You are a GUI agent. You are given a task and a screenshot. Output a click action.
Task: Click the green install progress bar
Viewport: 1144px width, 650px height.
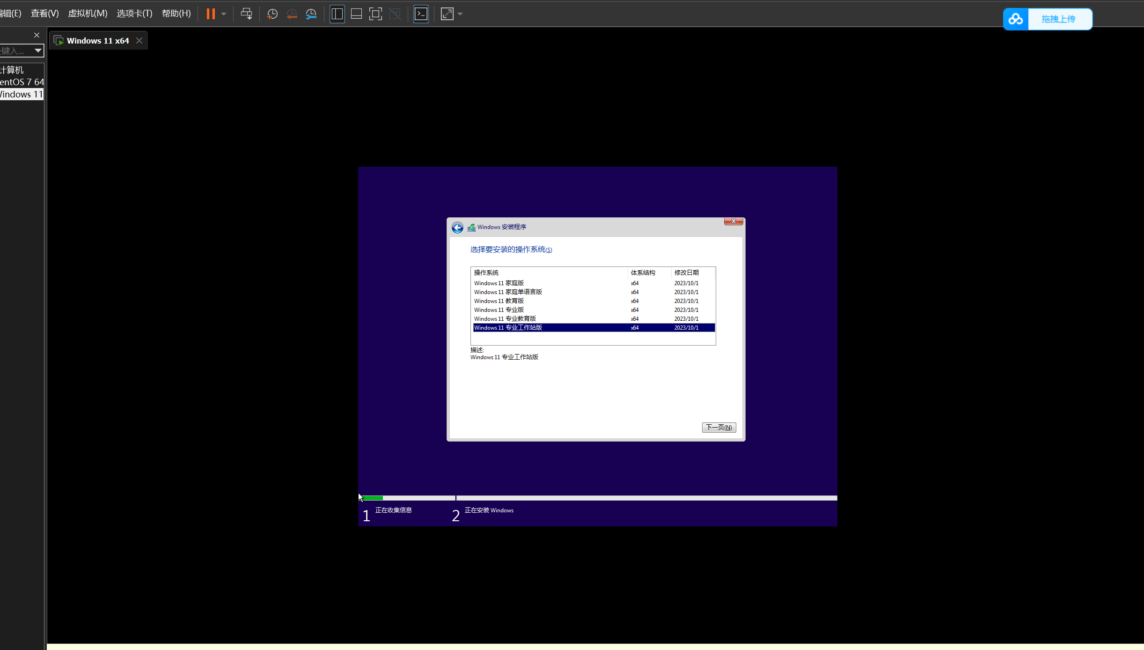point(373,498)
